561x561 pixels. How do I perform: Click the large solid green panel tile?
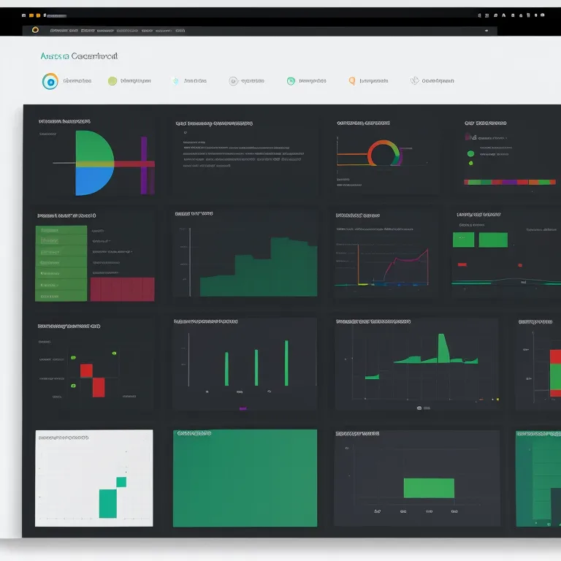[245, 478]
